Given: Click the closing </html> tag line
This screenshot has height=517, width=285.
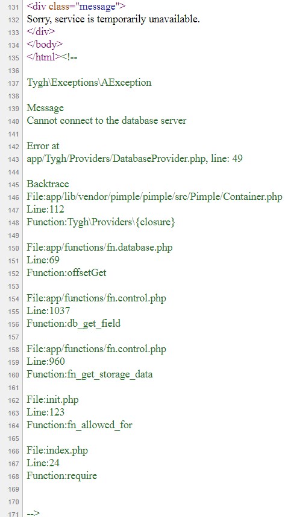Looking at the screenshot, I should coord(52,57).
